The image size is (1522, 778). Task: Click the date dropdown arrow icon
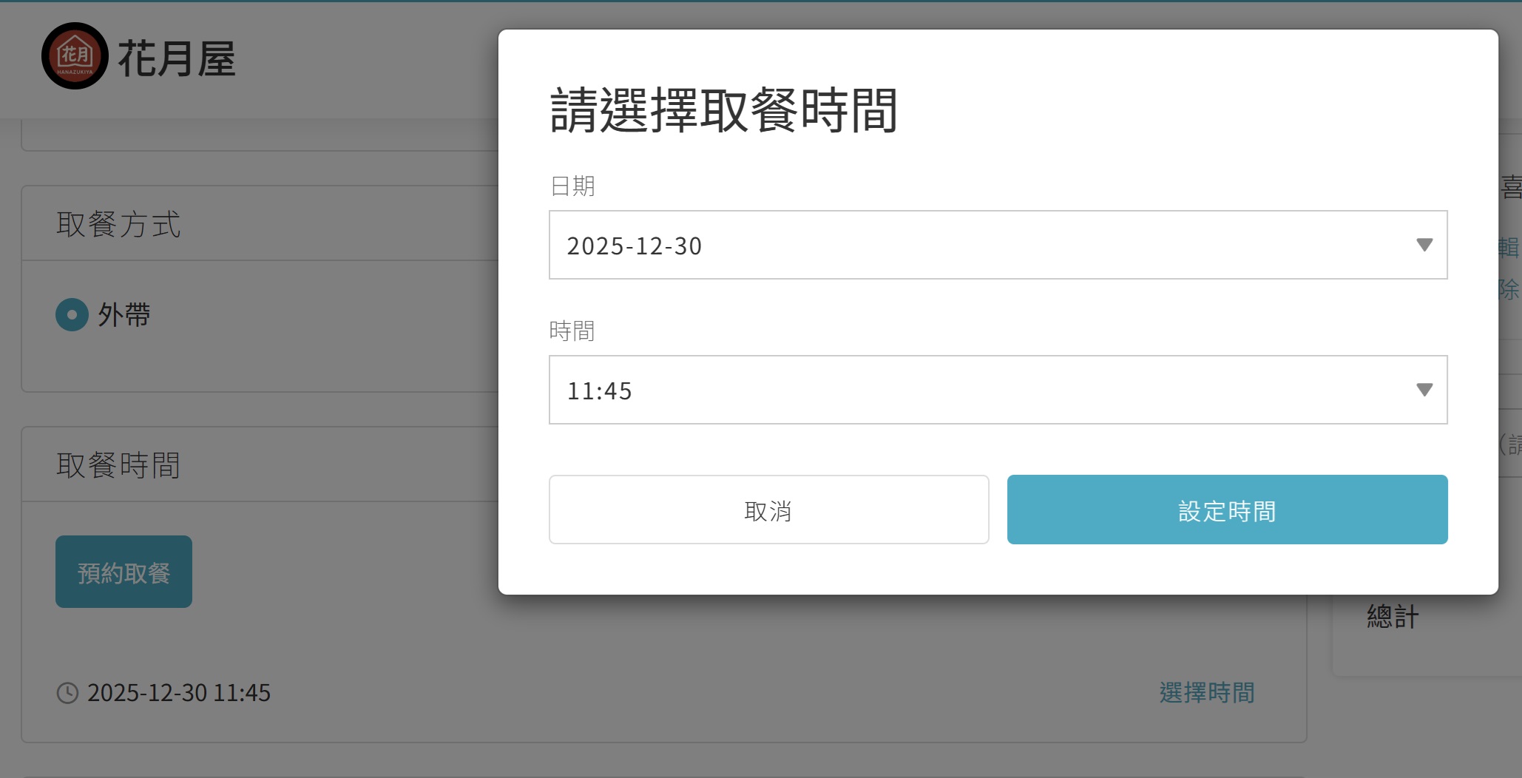pos(1424,245)
